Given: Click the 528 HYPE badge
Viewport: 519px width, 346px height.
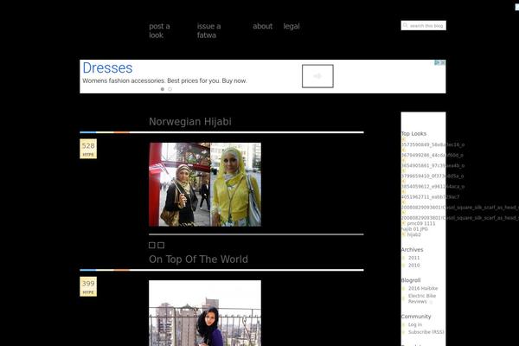Looking at the screenshot, I should click(88, 149).
